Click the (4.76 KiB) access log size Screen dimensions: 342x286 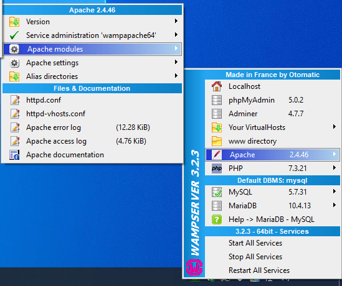(x=131, y=141)
